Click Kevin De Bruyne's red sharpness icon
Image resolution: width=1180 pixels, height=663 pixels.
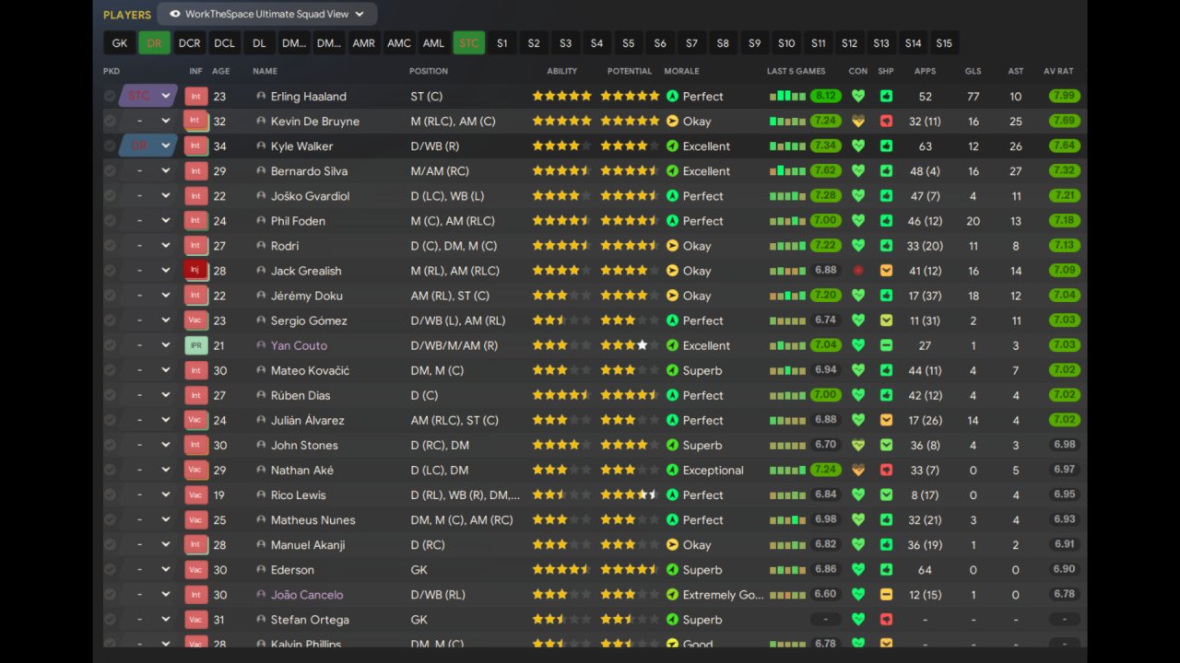886,121
